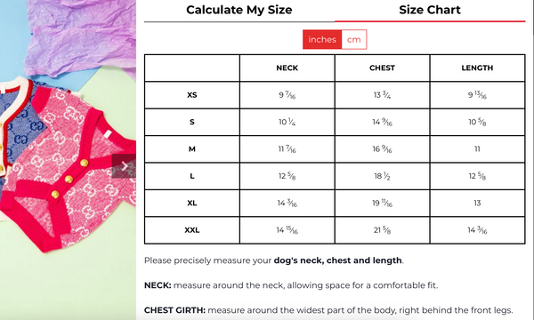Click the M length value 11
Viewport: 534px width, 320px height.
(477, 149)
